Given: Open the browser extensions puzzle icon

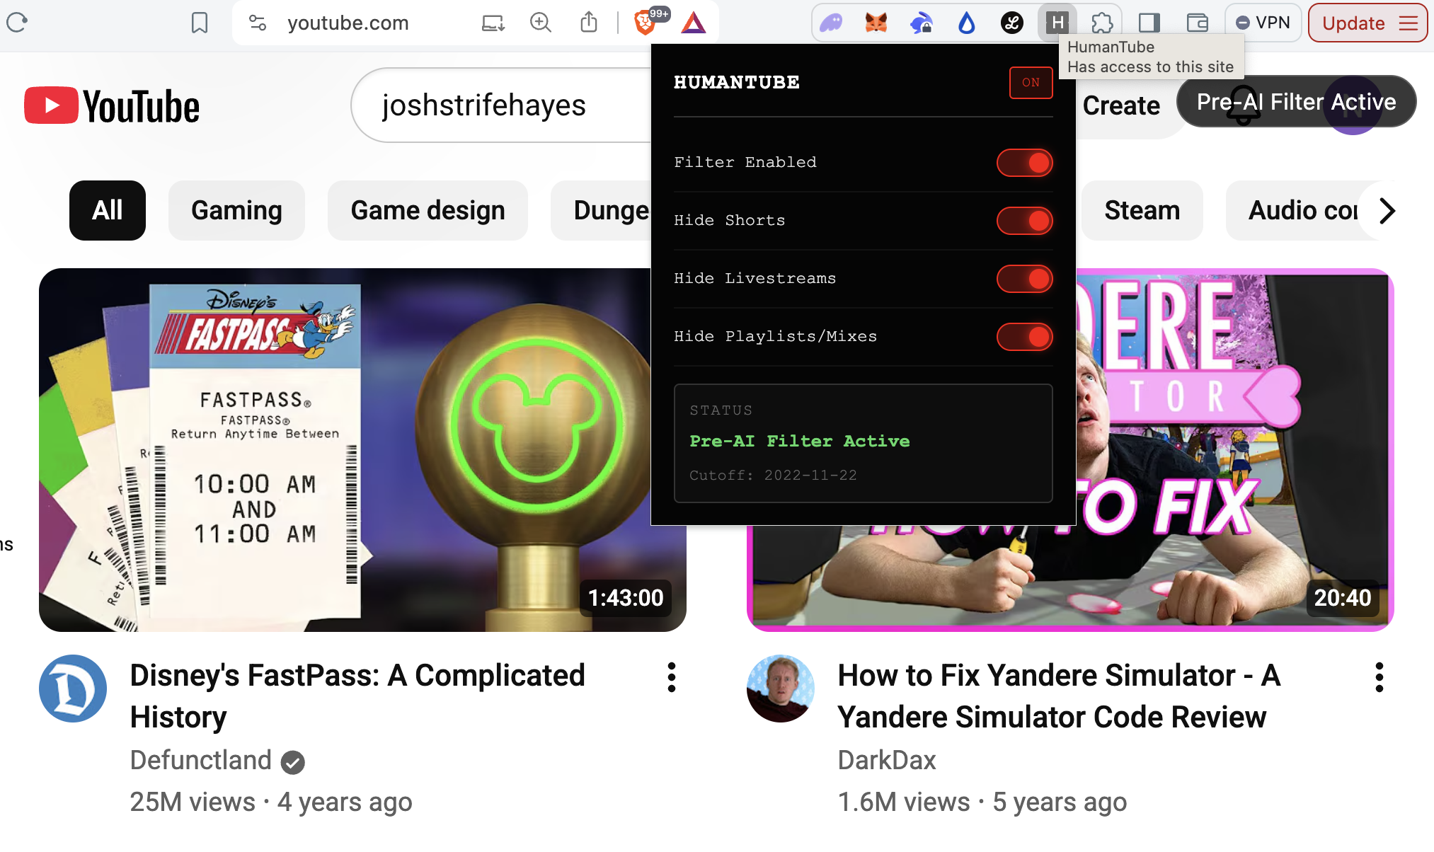Looking at the screenshot, I should 1102,23.
